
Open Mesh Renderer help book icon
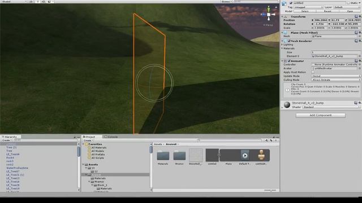tap(356, 41)
